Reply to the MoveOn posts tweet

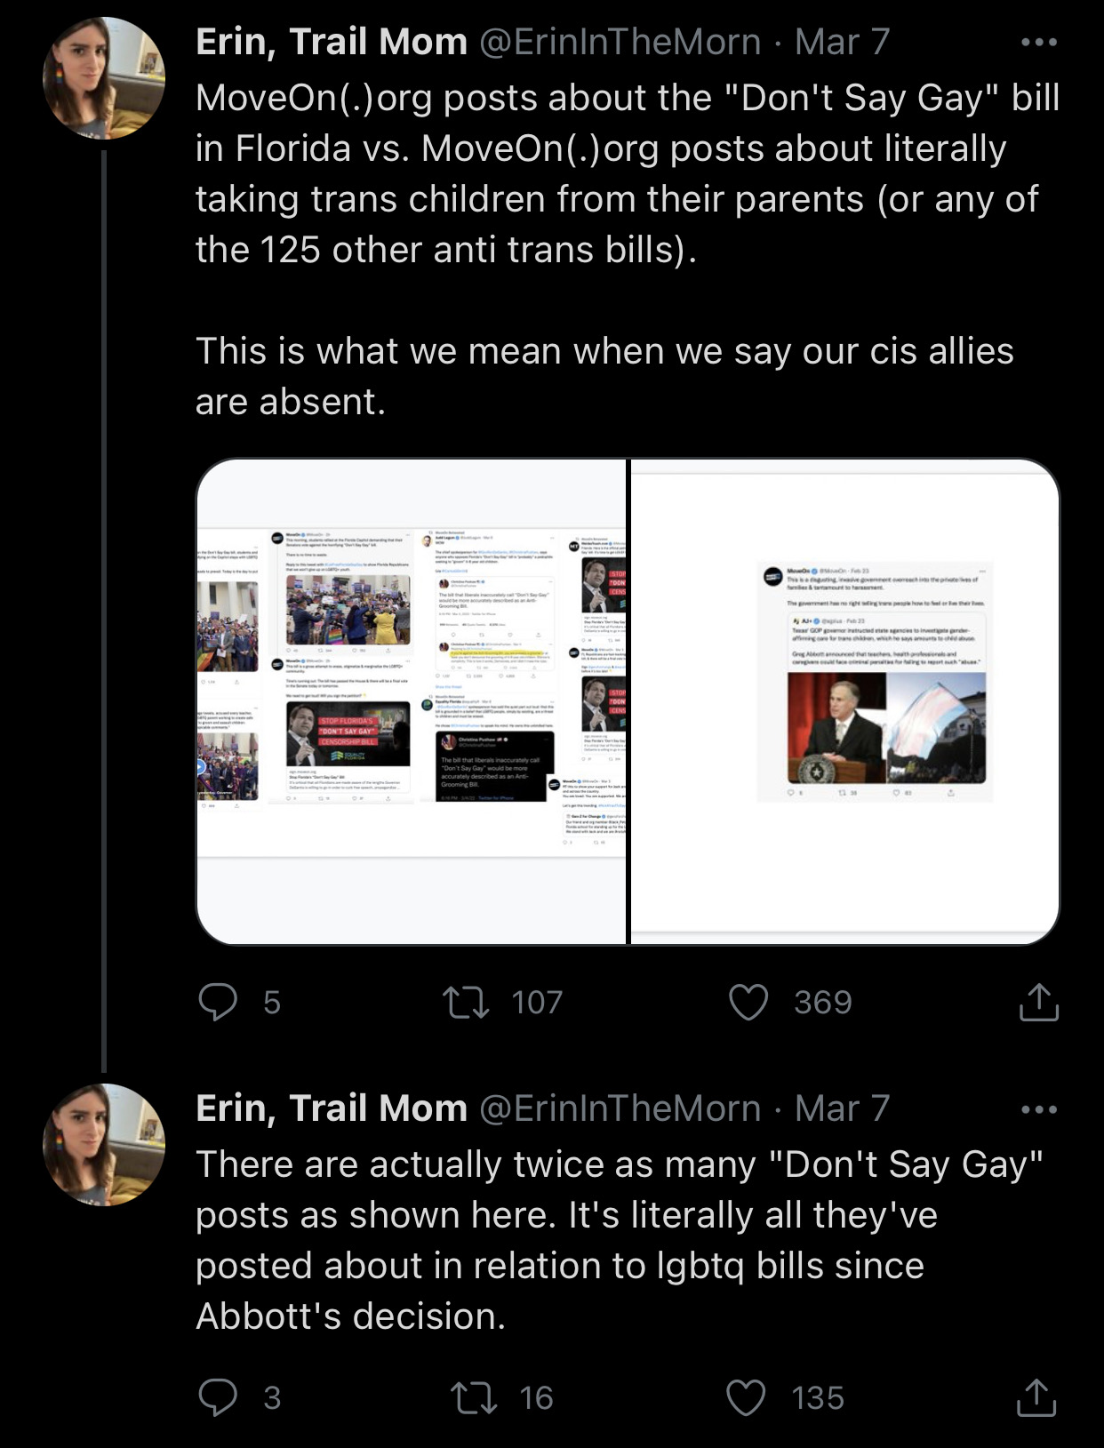[x=217, y=1002]
